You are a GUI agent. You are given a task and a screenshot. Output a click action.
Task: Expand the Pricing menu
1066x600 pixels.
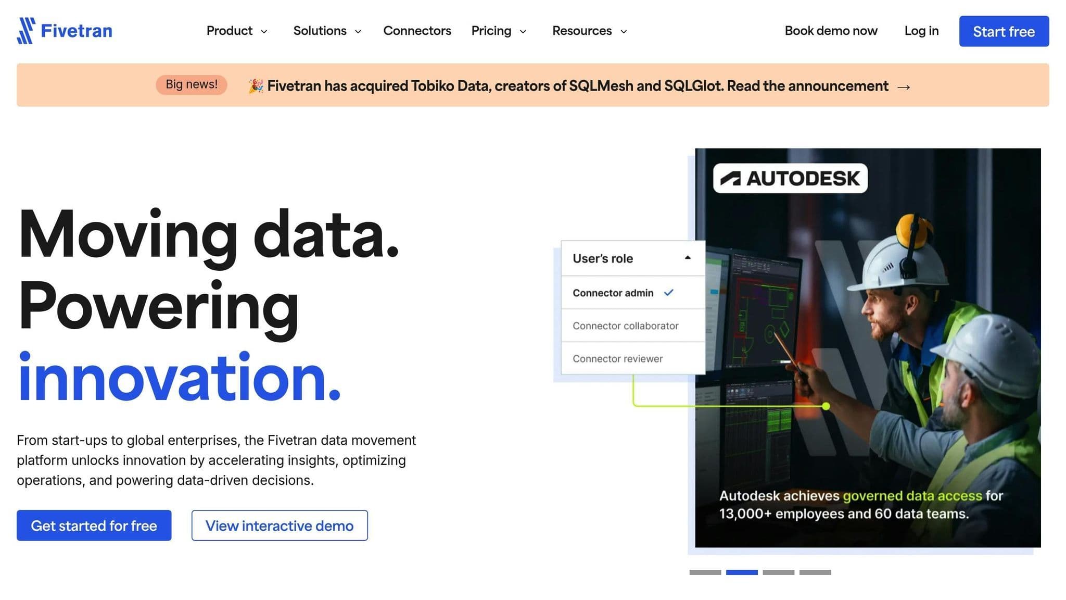(x=499, y=31)
